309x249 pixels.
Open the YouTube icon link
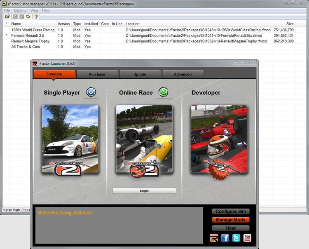(x=247, y=238)
